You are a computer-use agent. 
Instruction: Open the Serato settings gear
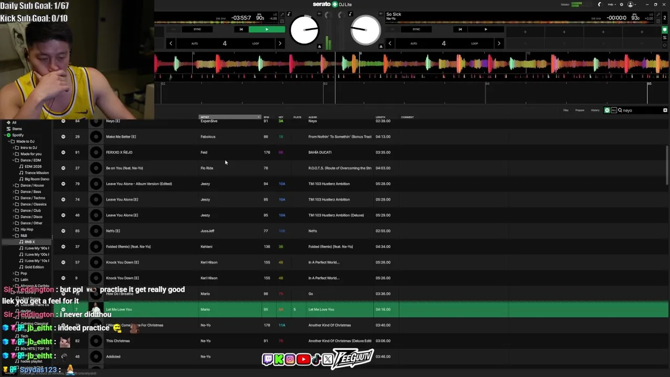[621, 5]
